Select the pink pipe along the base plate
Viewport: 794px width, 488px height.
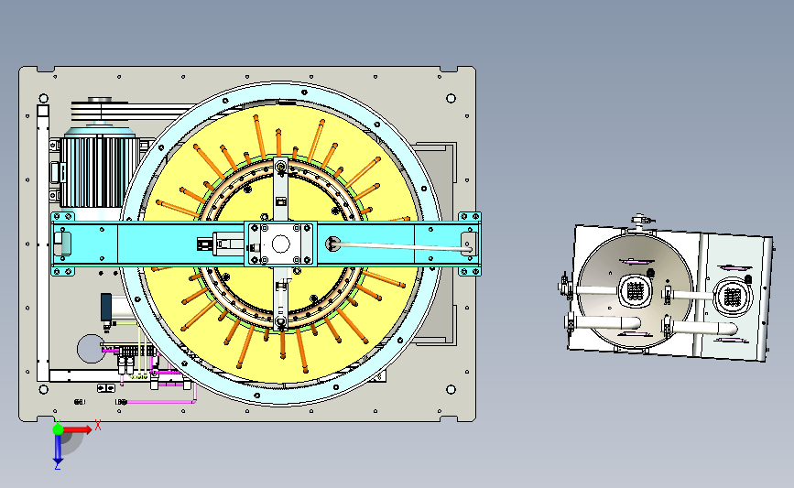159,402
